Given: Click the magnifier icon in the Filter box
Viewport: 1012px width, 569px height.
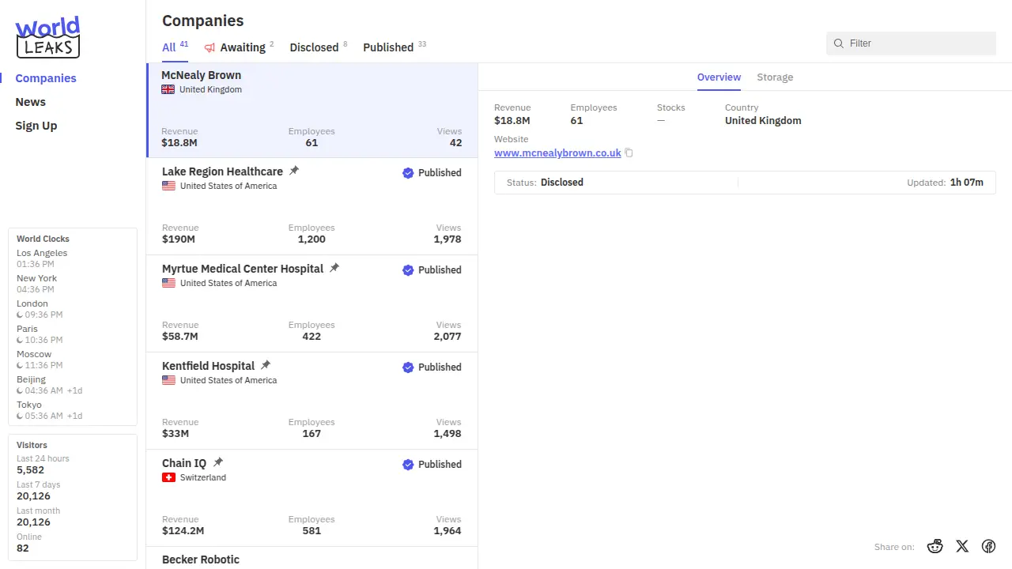Looking at the screenshot, I should (x=839, y=43).
